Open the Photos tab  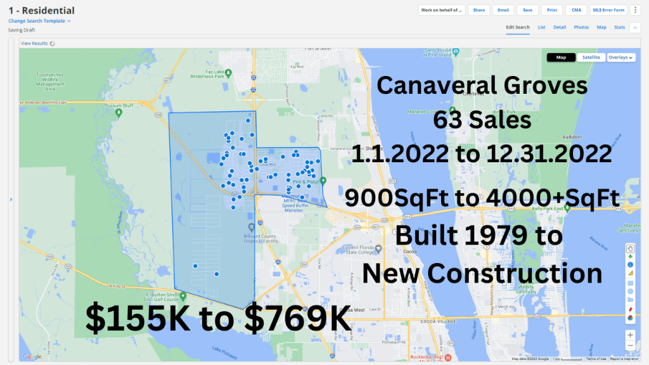click(581, 27)
